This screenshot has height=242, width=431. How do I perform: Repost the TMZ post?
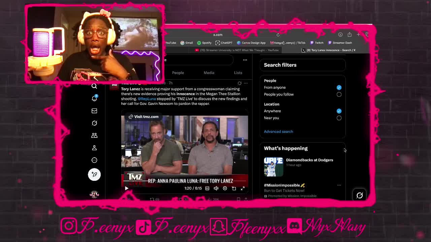coord(155,199)
